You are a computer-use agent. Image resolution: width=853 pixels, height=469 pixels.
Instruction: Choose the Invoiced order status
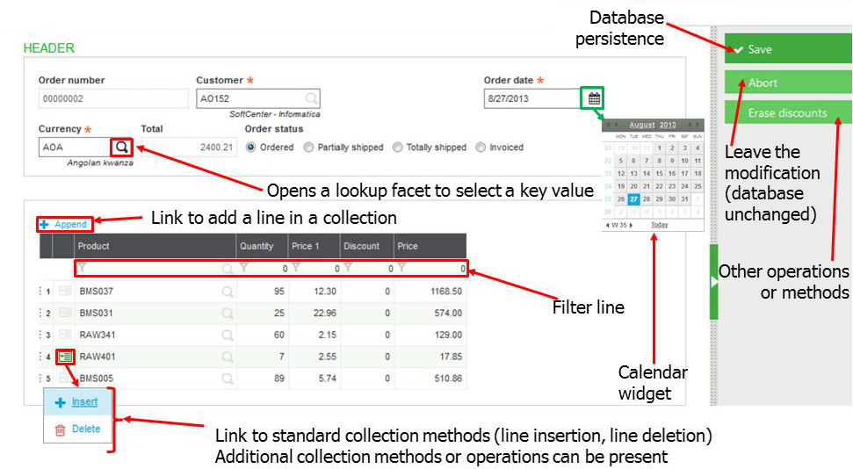[481, 148]
